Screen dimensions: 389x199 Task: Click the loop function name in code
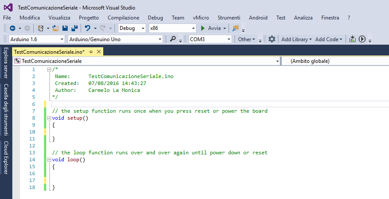tap(73, 160)
